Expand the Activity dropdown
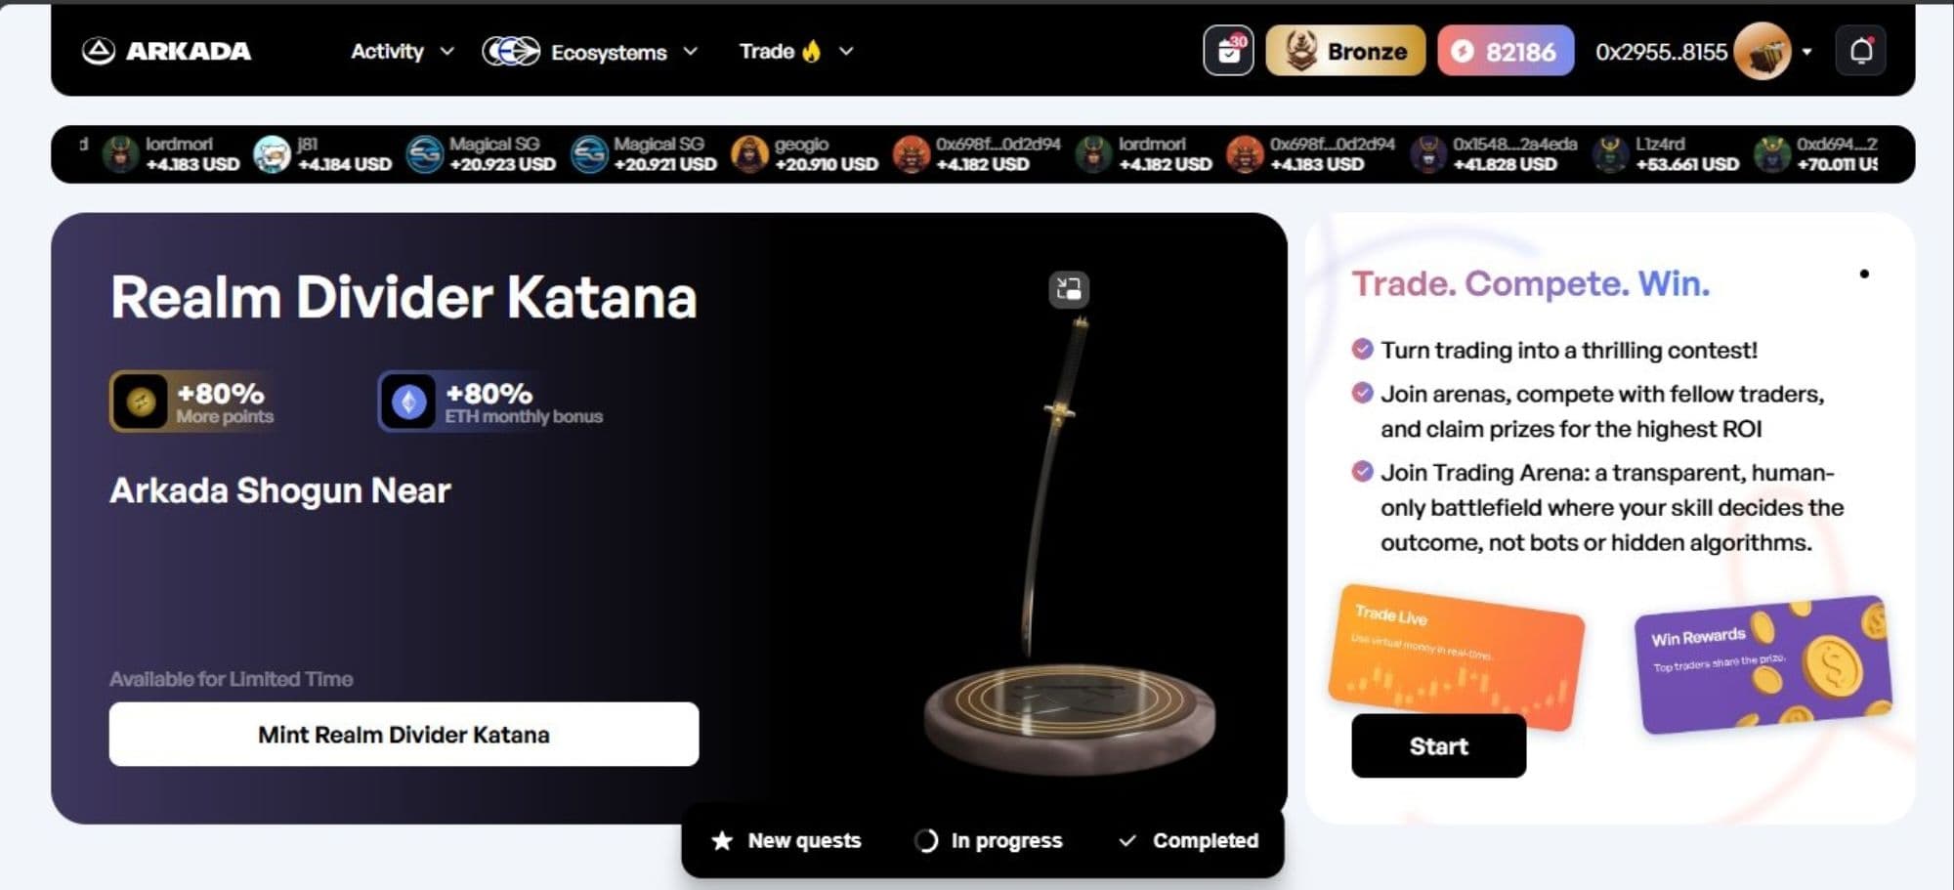Viewport: 1954px width, 890px height. click(x=403, y=51)
